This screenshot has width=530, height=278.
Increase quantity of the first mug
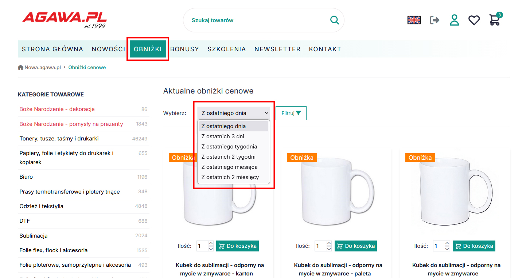tap(211, 243)
